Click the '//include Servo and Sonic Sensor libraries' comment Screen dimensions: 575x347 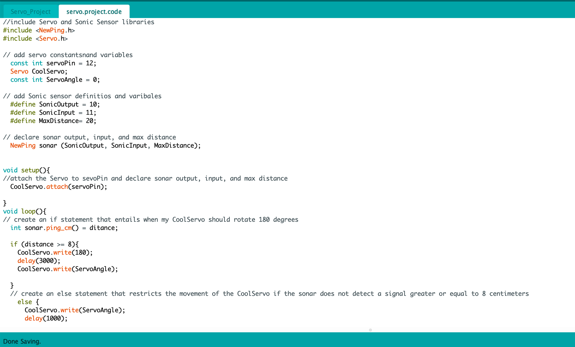coord(79,22)
